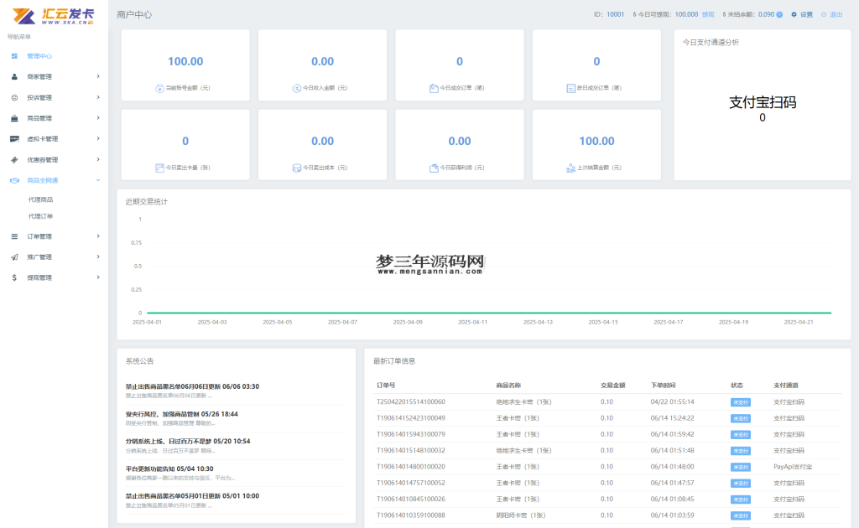Click the 商品管理 briefcase icon
This screenshot has width=859, height=528.
(13, 117)
